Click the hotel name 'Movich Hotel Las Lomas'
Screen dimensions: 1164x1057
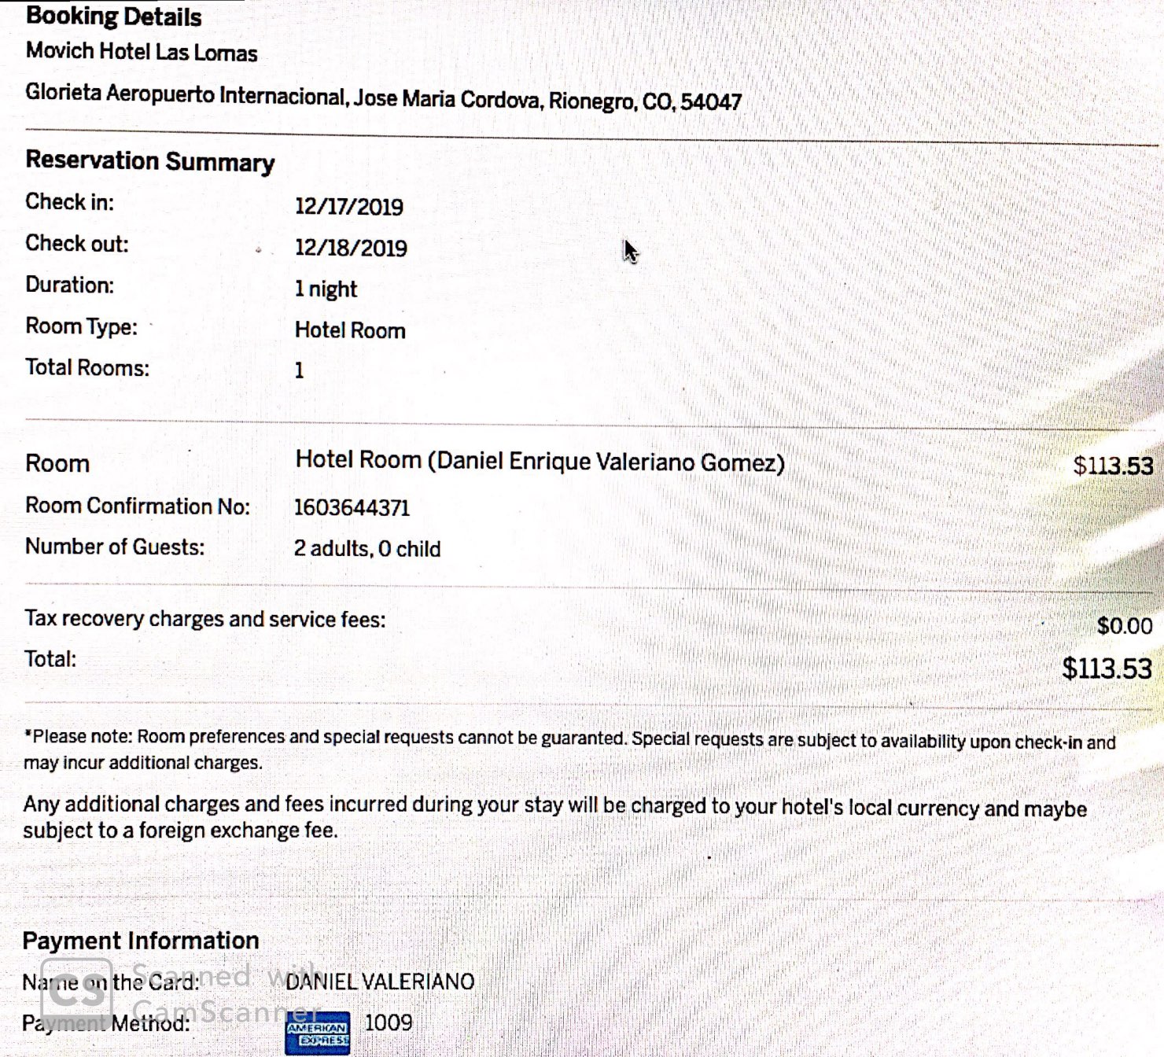pos(142,52)
